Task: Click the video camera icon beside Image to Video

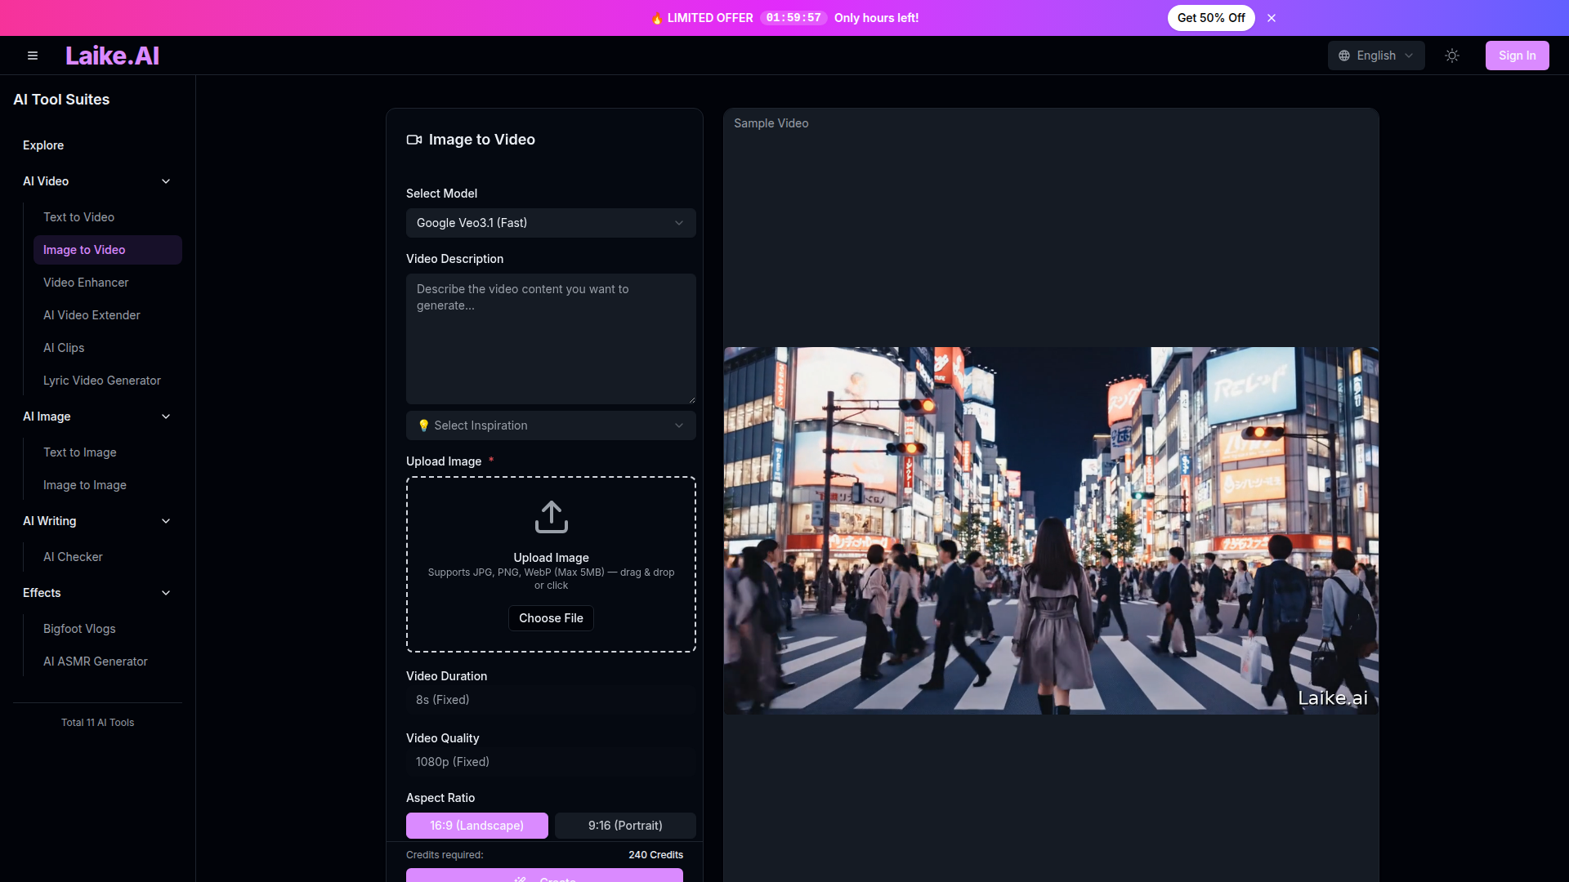Action: (413, 140)
